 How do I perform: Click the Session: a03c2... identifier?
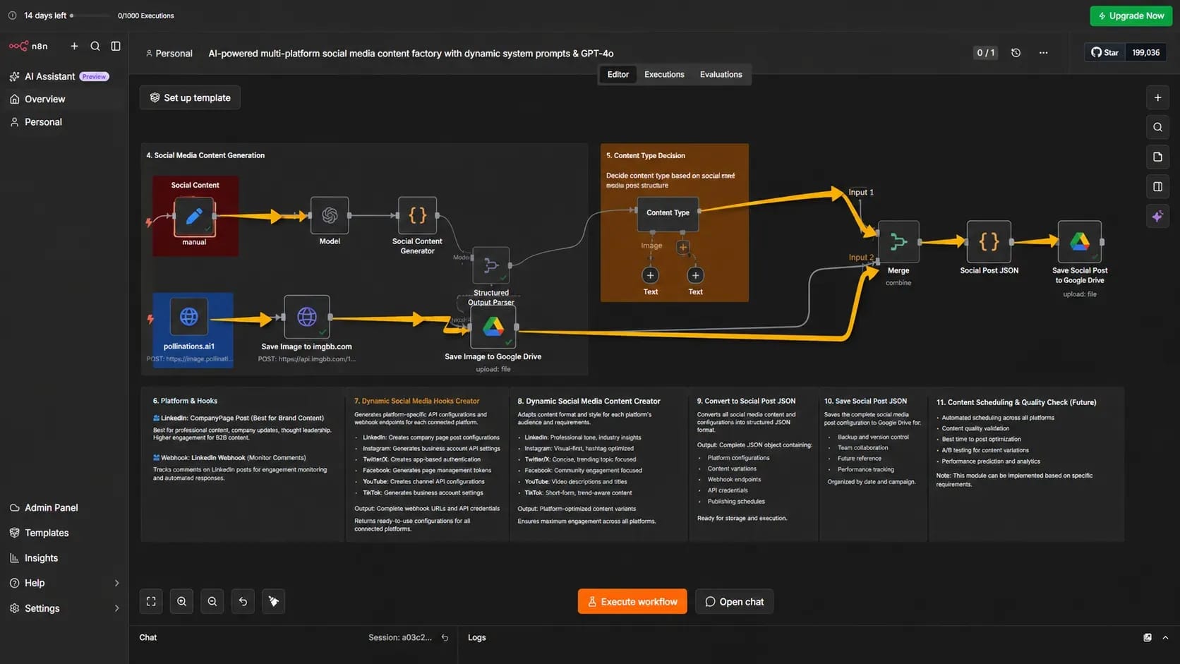[x=400, y=638]
